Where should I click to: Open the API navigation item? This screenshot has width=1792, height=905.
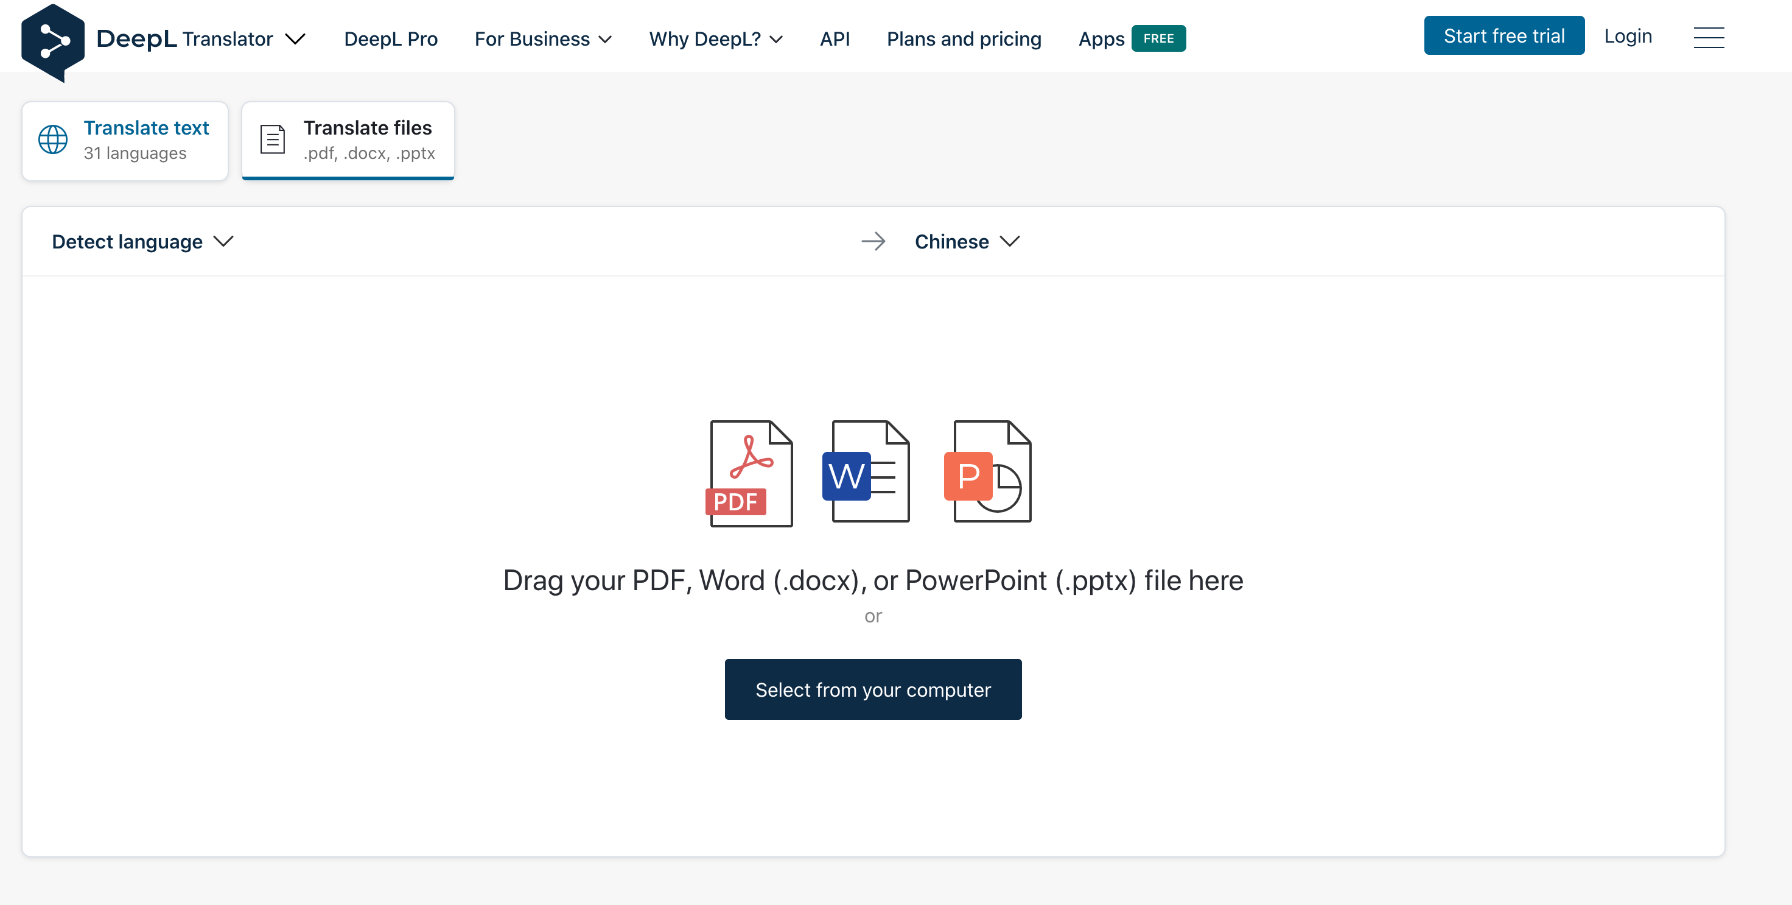[x=834, y=39]
